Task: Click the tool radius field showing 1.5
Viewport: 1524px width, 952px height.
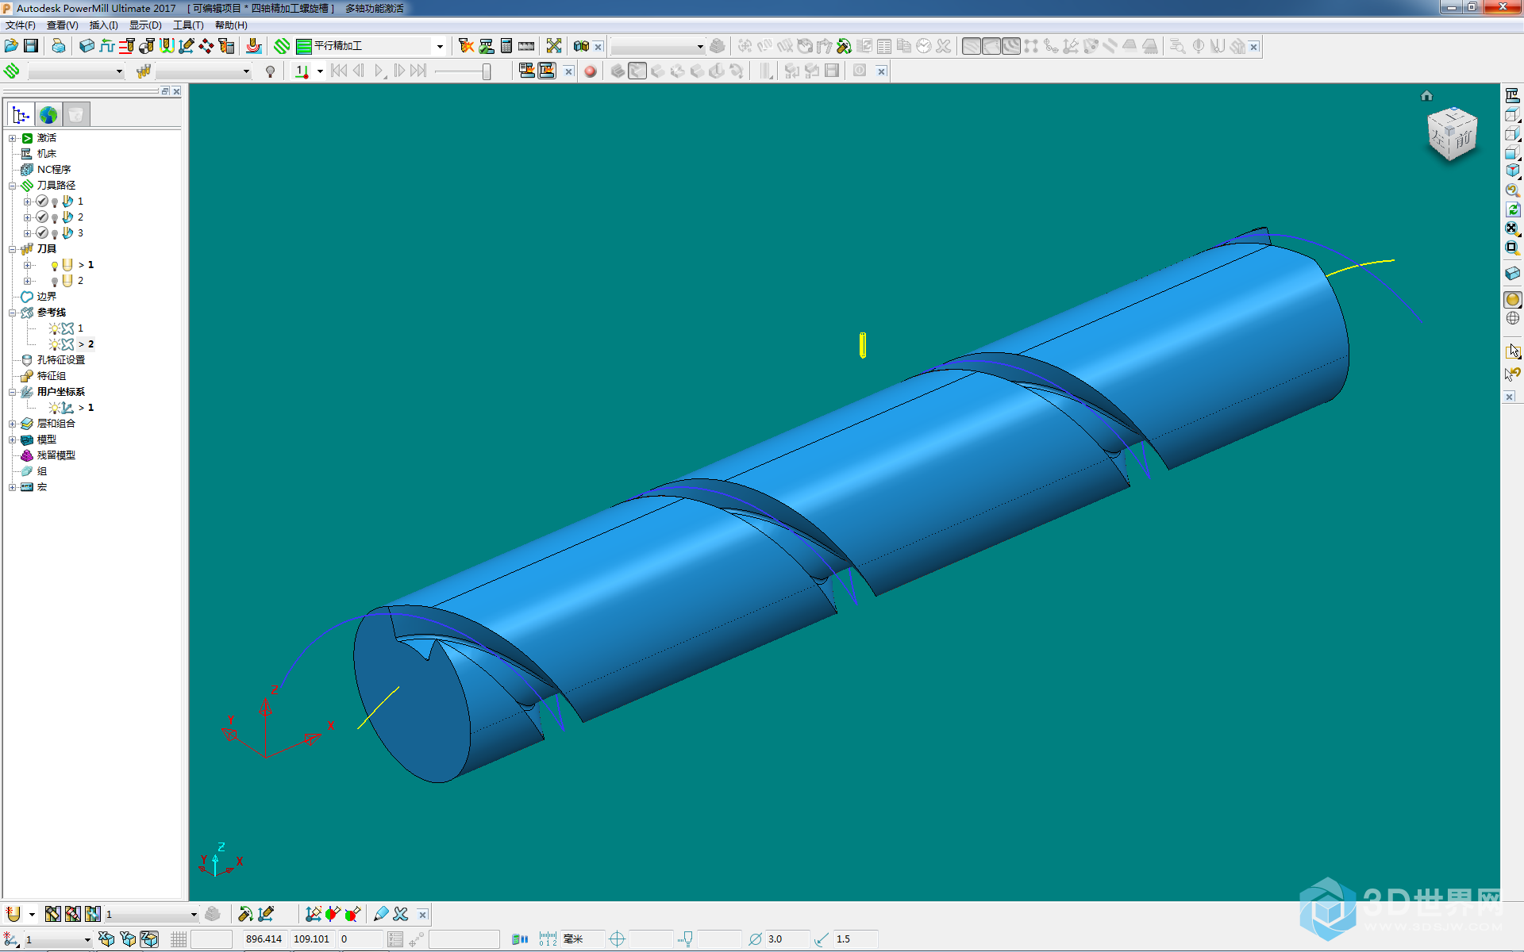Action: [855, 939]
